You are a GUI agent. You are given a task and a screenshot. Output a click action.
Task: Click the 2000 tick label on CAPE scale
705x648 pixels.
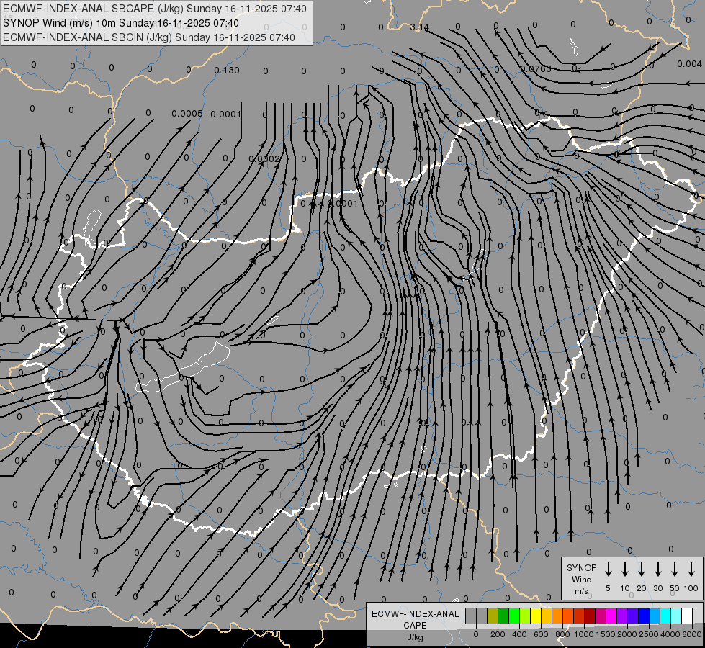(627, 634)
